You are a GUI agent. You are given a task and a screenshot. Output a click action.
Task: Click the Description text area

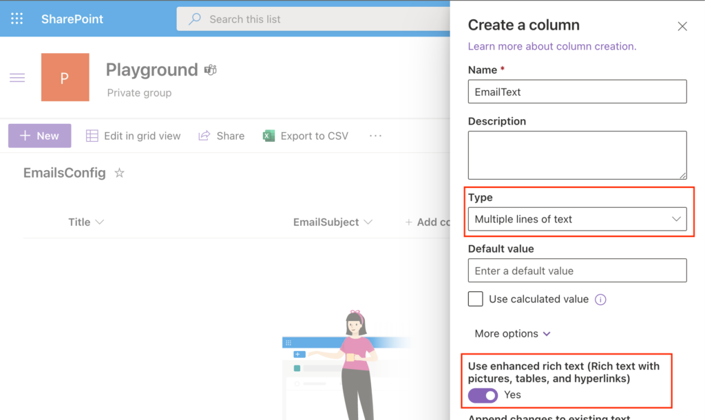pos(578,155)
